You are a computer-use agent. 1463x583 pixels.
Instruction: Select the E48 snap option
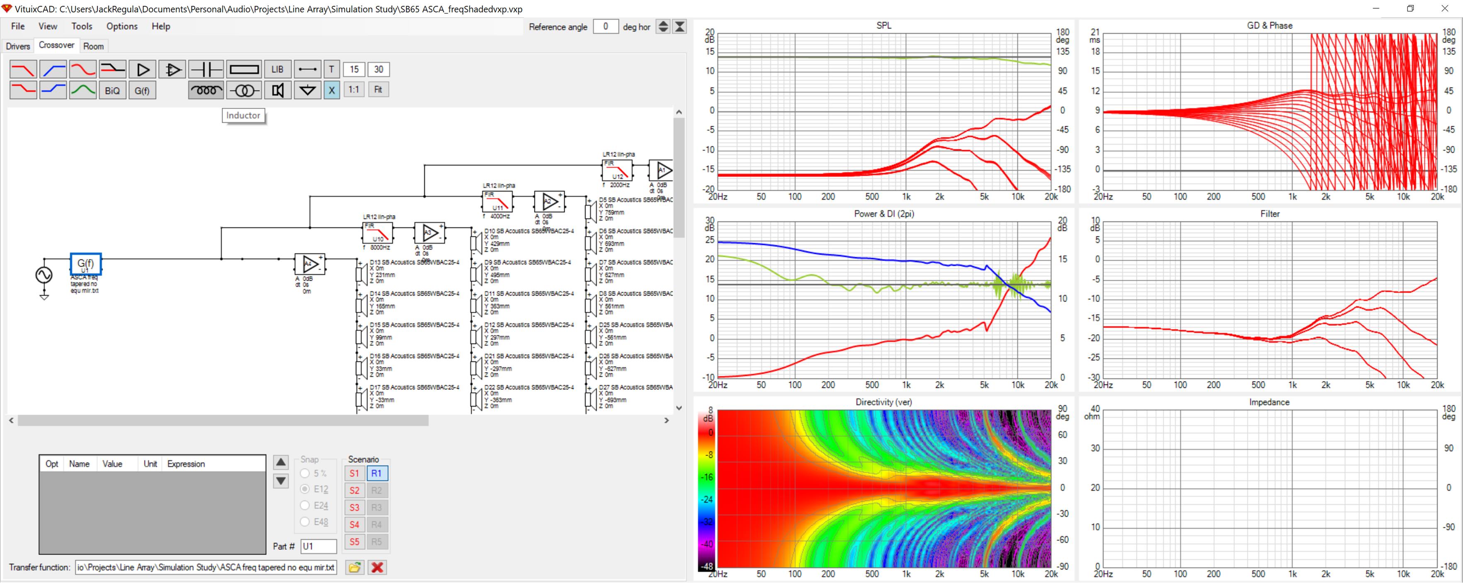[x=315, y=522]
